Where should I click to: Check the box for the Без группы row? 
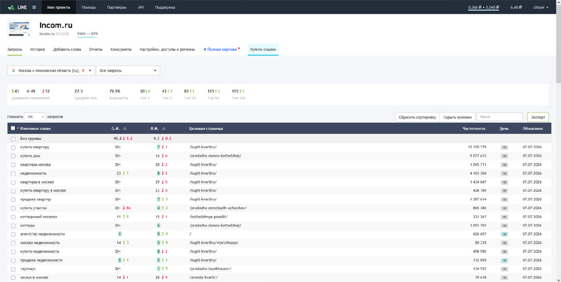point(13,139)
